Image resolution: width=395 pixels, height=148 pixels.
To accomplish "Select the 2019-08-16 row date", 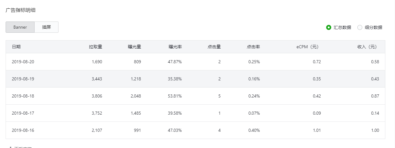I will pos(23,130).
